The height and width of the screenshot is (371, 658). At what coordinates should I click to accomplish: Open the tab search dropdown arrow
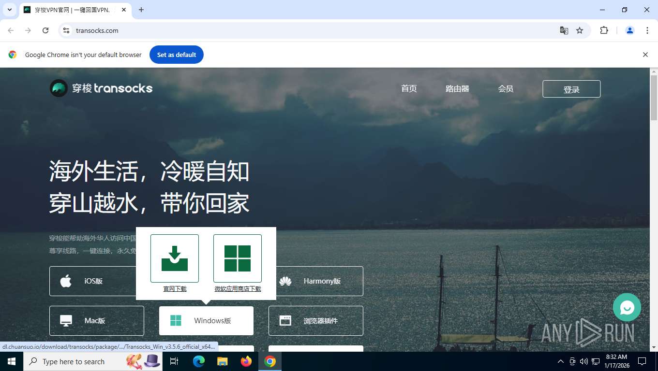tap(9, 10)
